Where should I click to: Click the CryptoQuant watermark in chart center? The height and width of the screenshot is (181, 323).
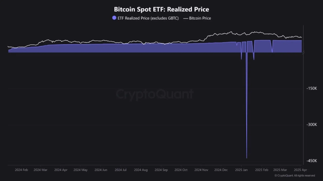pyautogui.click(x=155, y=94)
